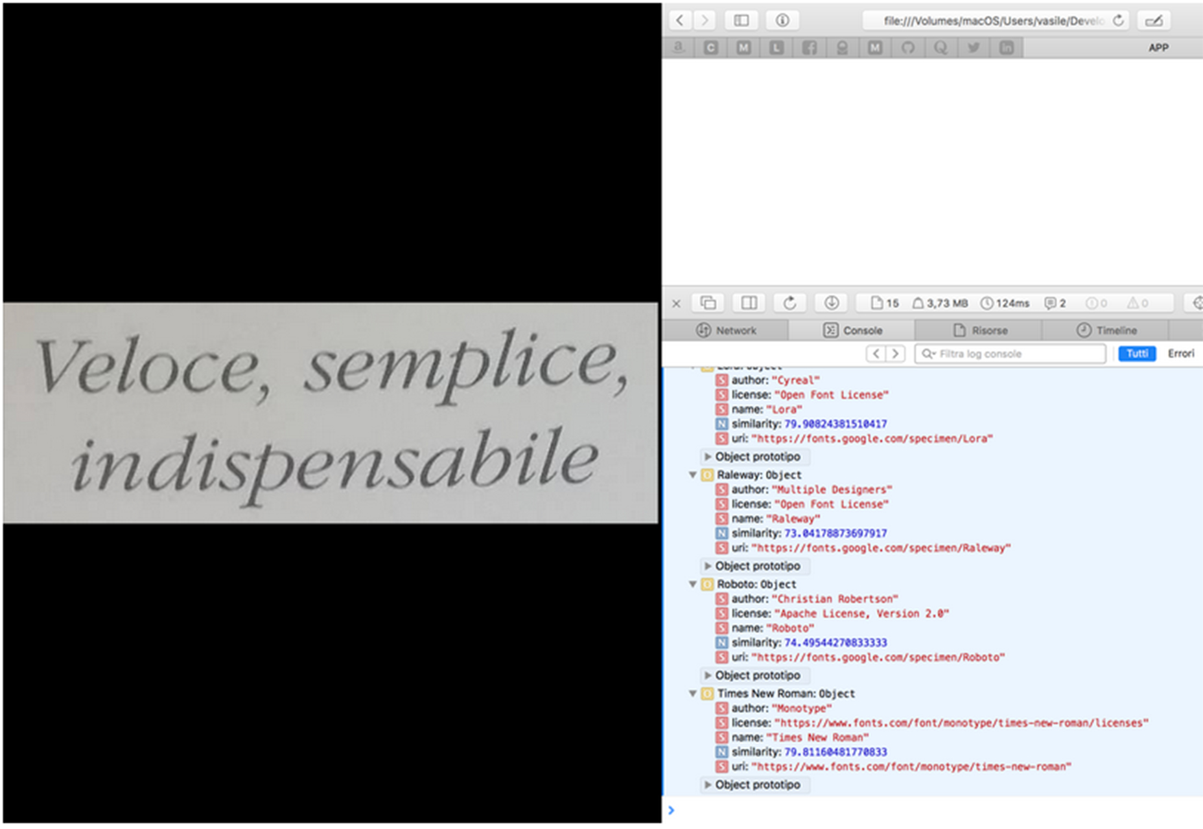This screenshot has height=829, width=1203.
Task: Click the inspector reload page icon
Action: 789,303
